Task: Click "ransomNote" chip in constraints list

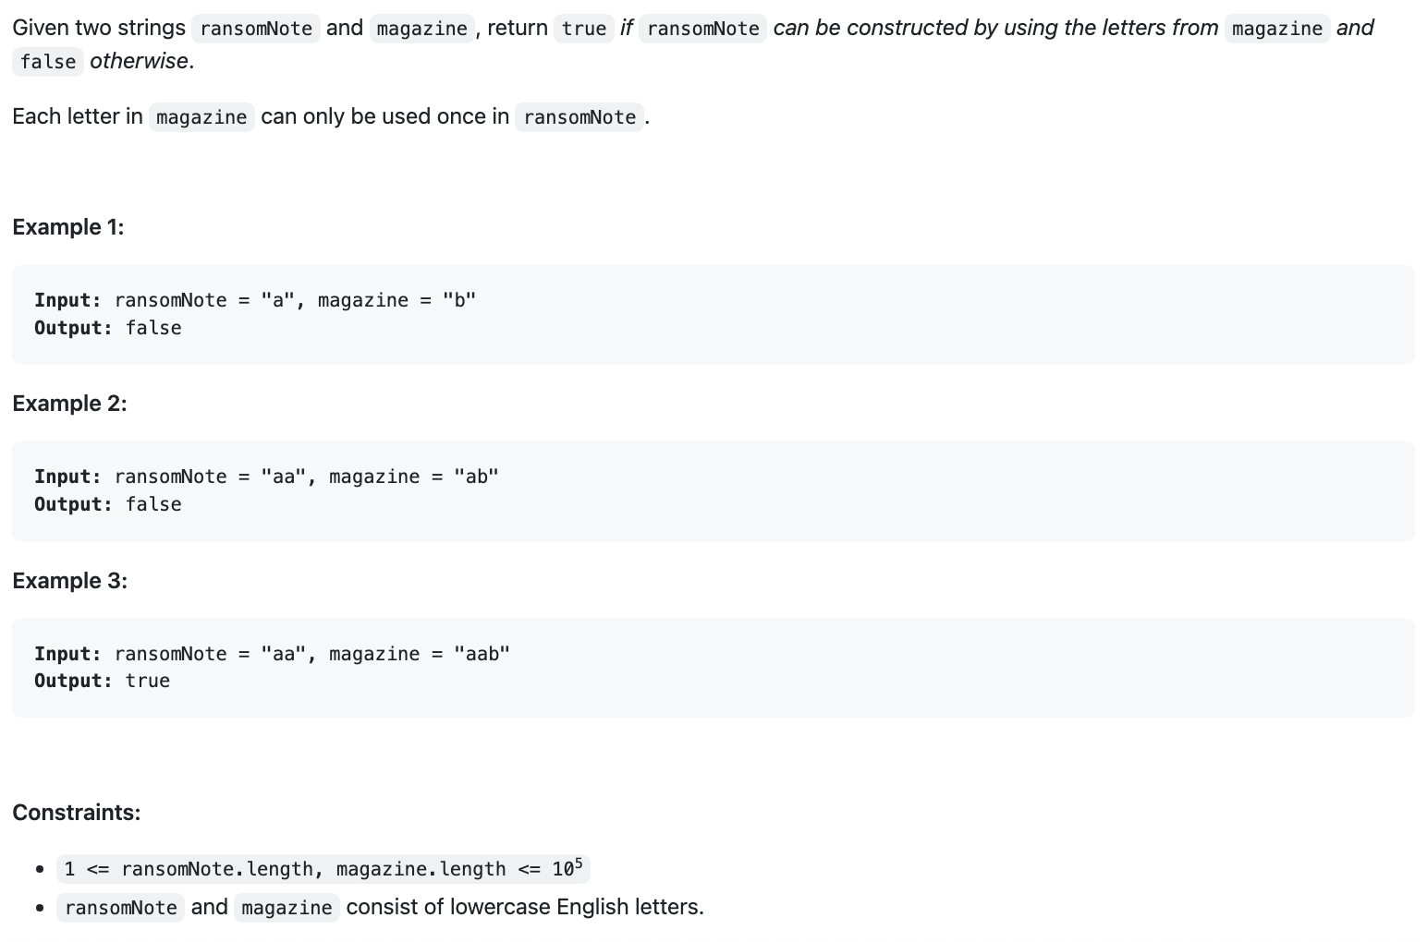Action: click(121, 908)
